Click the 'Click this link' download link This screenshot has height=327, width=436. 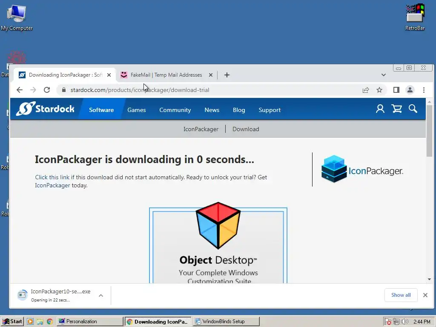pyautogui.click(x=52, y=177)
